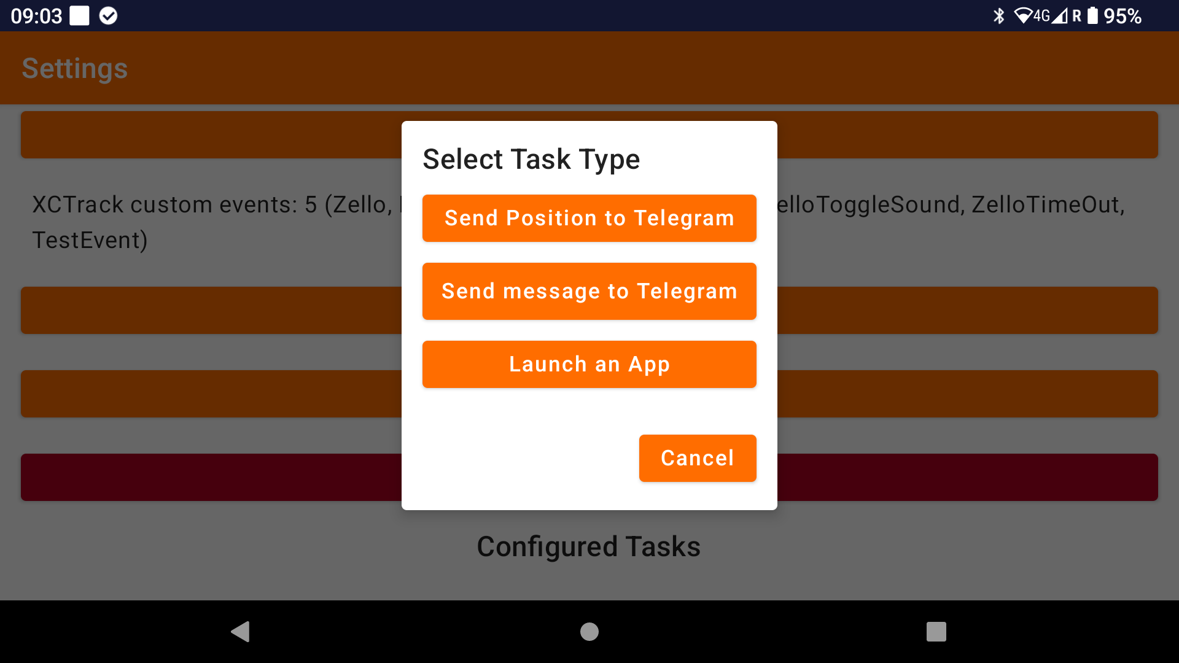Tap the 09:03 clock in status bar
Viewport: 1179px width, 663px height.
point(37,16)
